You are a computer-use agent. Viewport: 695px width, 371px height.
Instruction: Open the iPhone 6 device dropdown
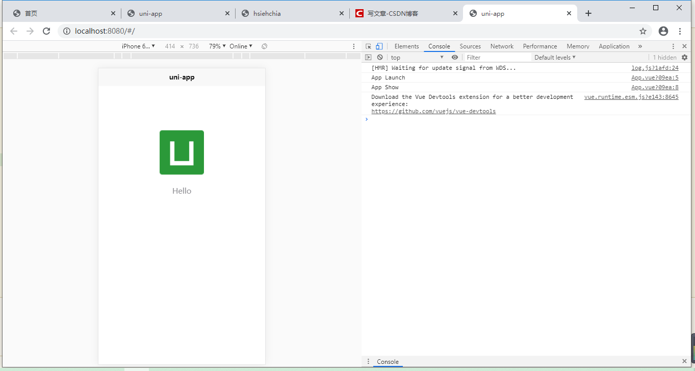click(x=138, y=46)
